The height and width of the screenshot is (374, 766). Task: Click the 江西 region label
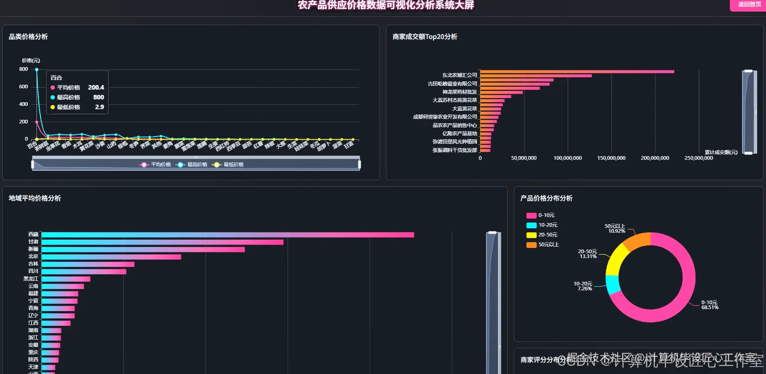pyautogui.click(x=33, y=323)
